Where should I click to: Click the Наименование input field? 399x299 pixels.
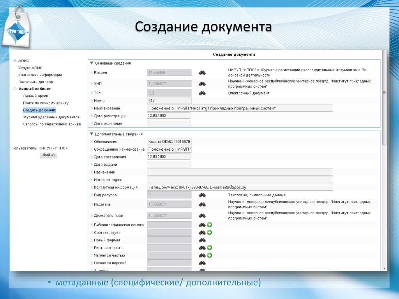point(240,108)
